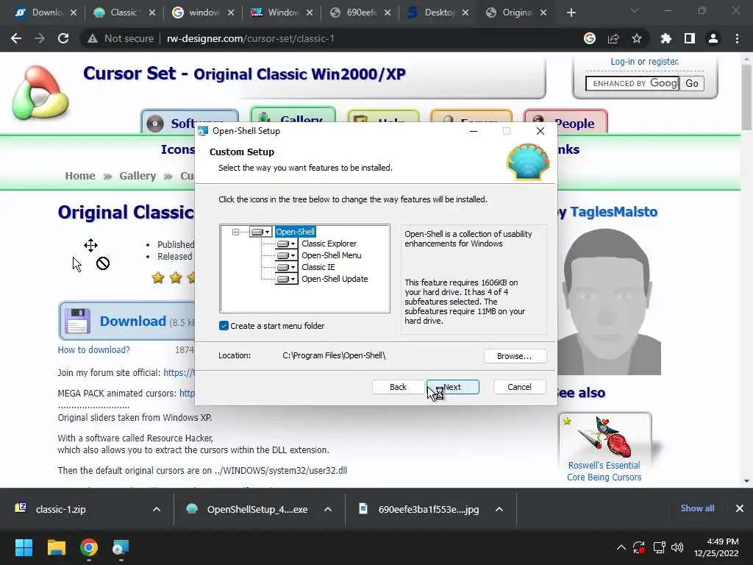The height and width of the screenshot is (565, 753).
Task: Select the Open-Shell root tree item
Action: [x=296, y=232]
